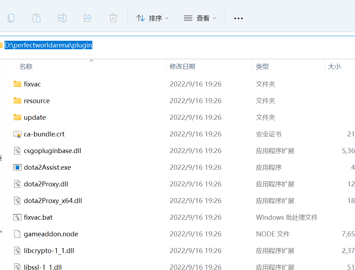The height and width of the screenshot is (270, 355).
Task: Click the csgopluginbase.dll file icon
Action: click(x=17, y=151)
